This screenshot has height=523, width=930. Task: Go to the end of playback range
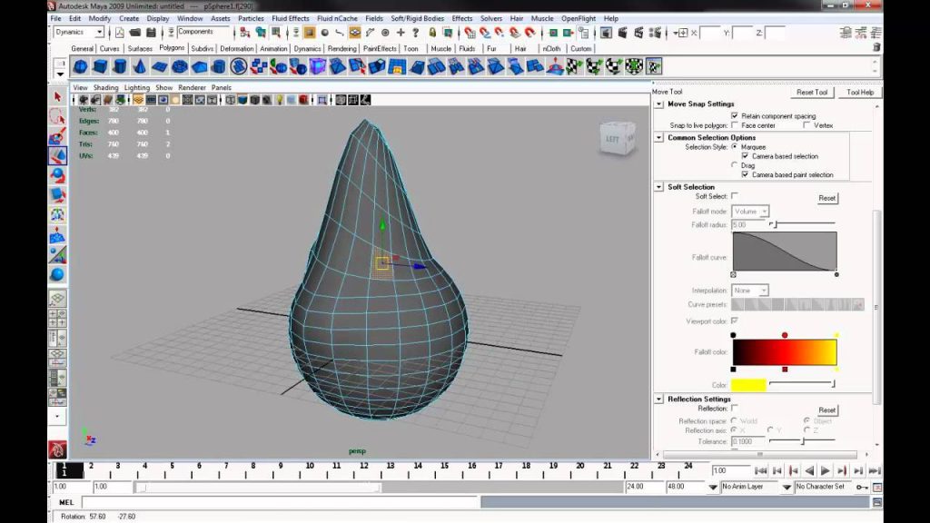[875, 471]
